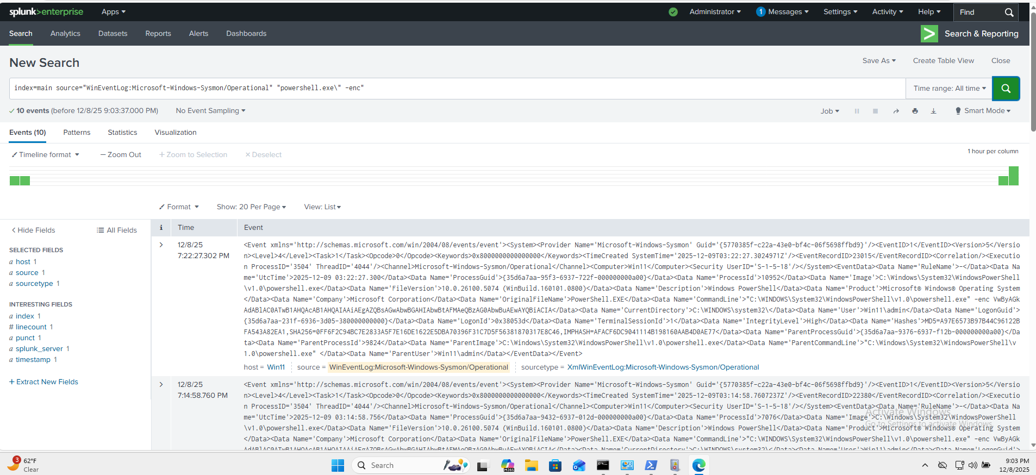This screenshot has width=1036, height=475.
Task: Click Zoom Out on timeline
Action: click(x=121, y=155)
